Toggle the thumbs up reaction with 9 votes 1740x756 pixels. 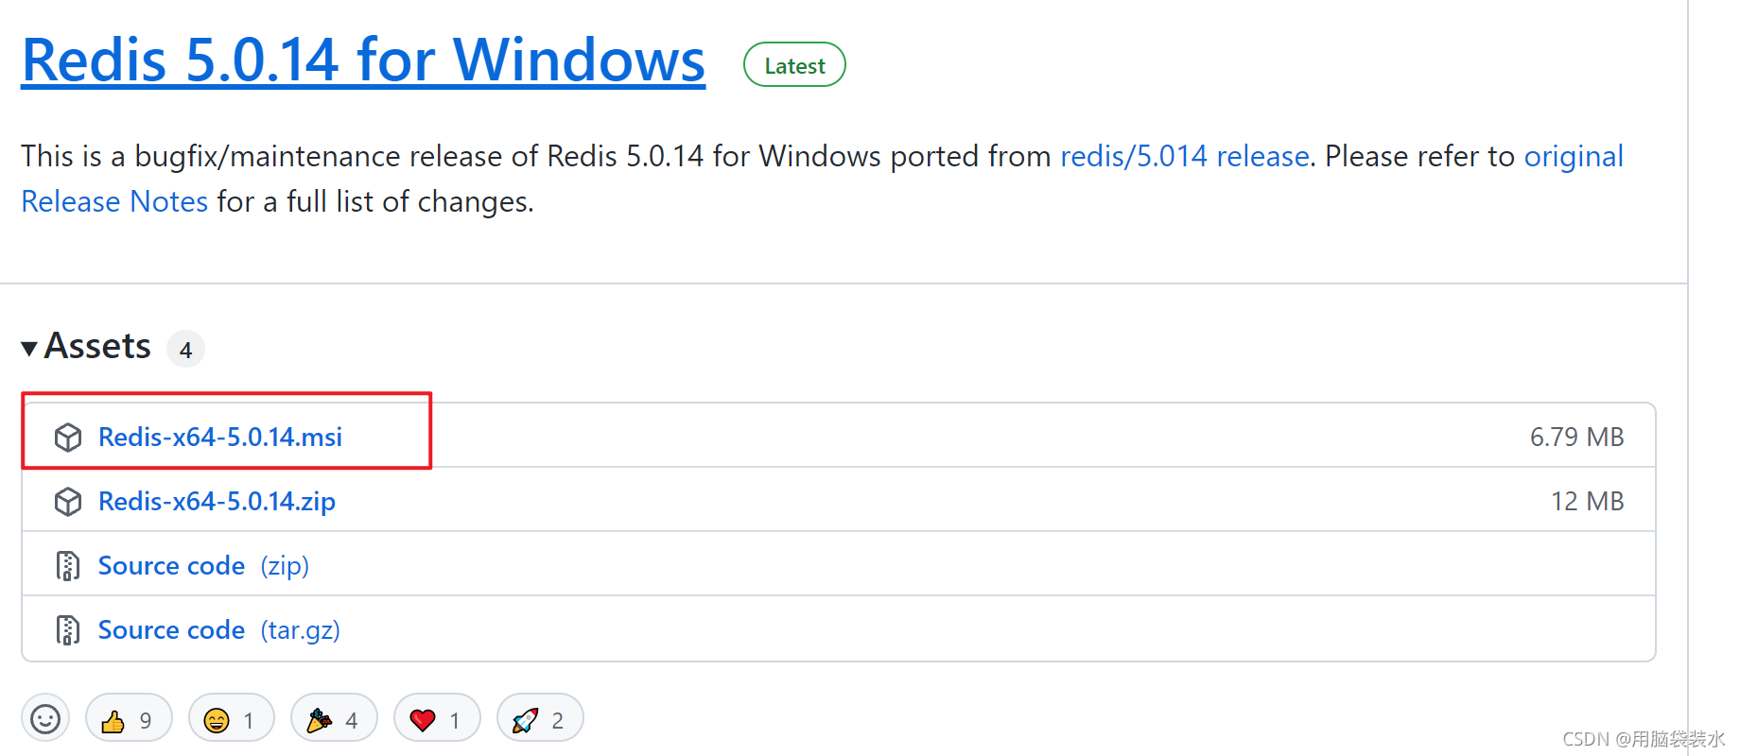click(129, 719)
